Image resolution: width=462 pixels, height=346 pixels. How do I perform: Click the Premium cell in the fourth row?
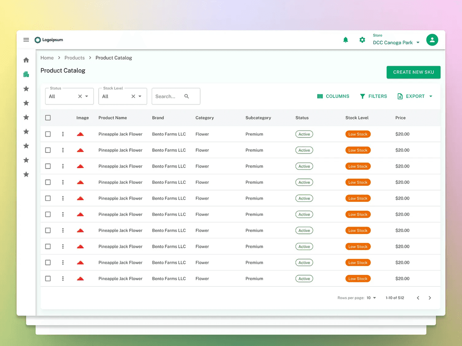(254, 182)
